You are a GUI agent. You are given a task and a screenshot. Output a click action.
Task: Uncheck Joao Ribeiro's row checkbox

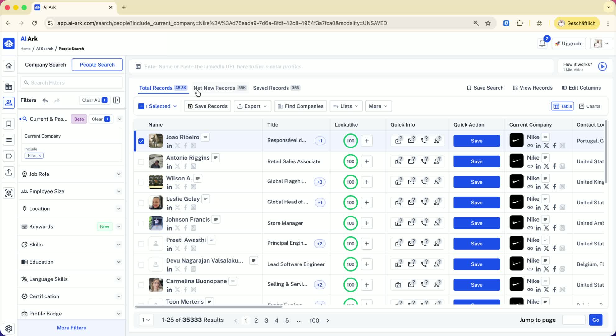point(141,141)
